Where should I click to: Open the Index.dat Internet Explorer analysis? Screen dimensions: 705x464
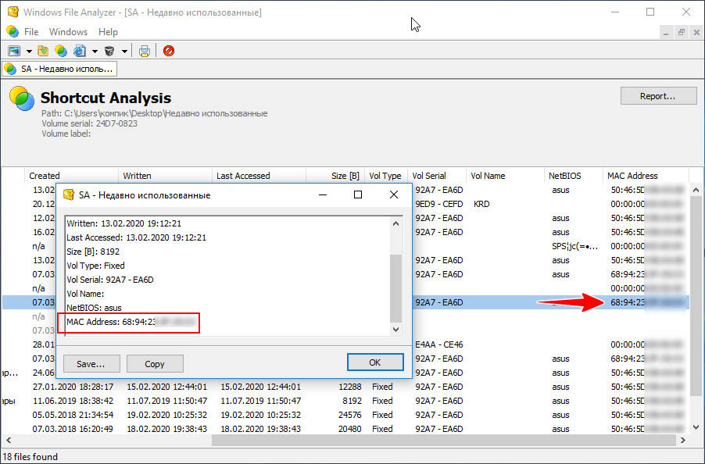pyautogui.click(x=80, y=51)
